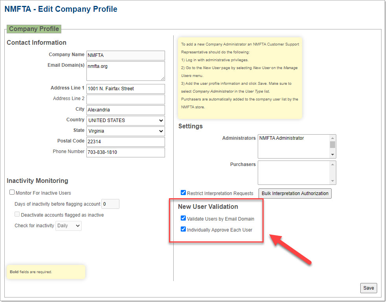Click the Save button
387x303 pixels.
coord(369,288)
